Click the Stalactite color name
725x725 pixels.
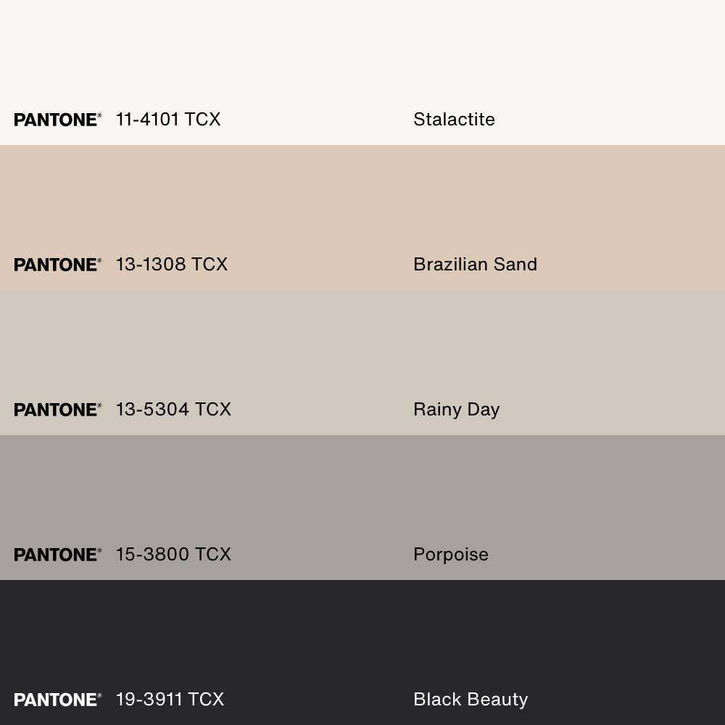point(454,120)
